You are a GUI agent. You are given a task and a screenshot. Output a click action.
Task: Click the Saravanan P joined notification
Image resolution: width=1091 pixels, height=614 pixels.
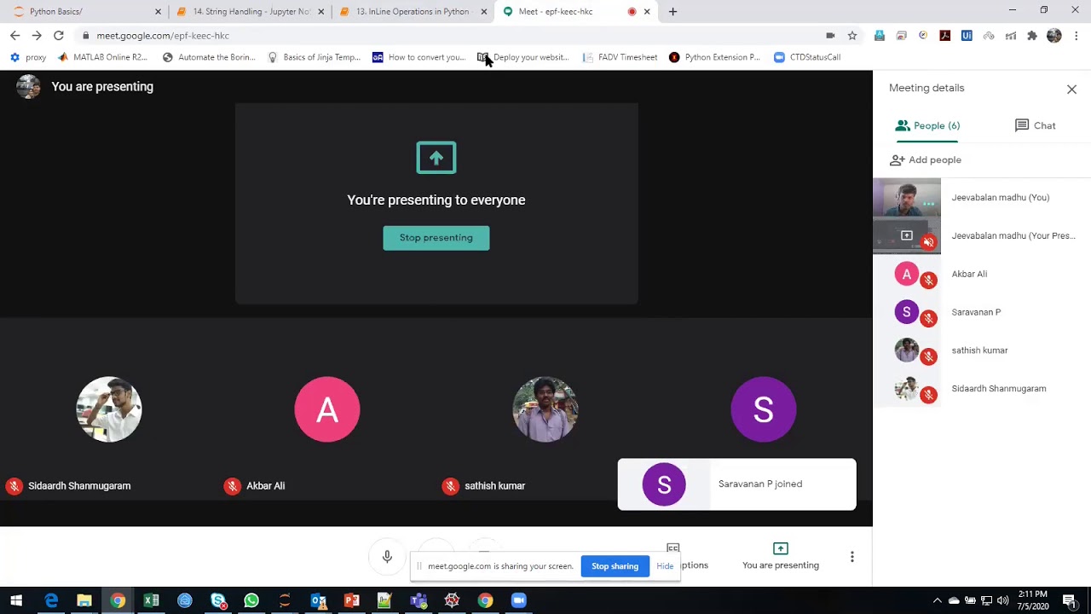pos(736,484)
